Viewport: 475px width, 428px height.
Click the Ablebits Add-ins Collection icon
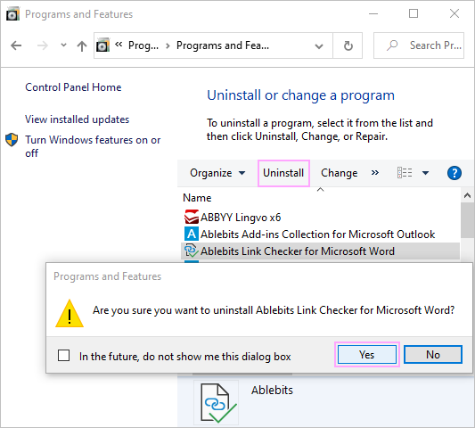click(192, 234)
